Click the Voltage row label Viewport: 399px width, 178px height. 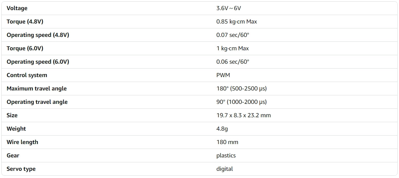pyautogui.click(x=17, y=8)
